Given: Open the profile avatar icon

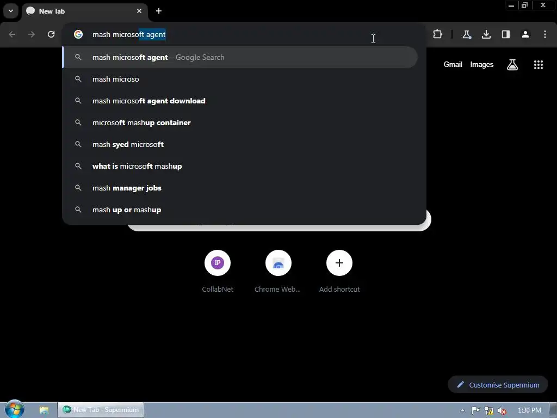Looking at the screenshot, I should [525, 34].
